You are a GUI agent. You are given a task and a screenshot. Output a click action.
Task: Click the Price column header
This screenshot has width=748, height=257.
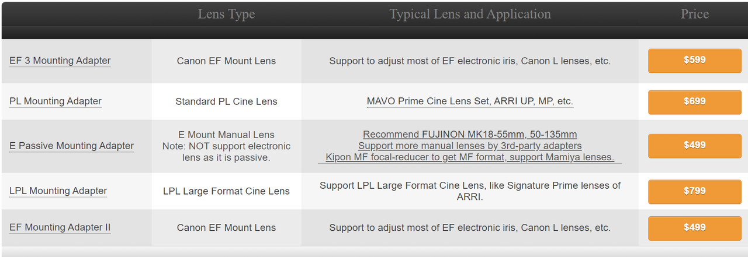pyautogui.click(x=694, y=14)
